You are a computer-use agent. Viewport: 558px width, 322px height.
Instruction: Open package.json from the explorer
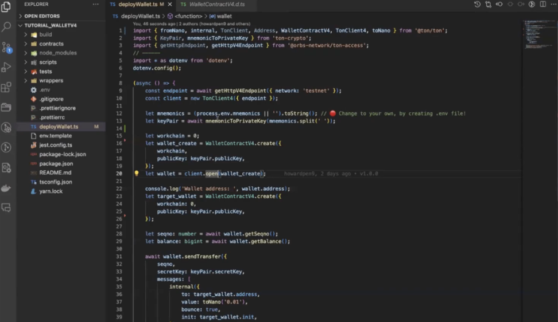pos(56,164)
